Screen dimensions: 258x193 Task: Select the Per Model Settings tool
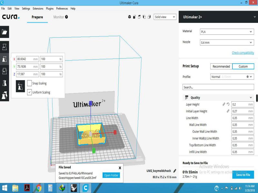pyautogui.click(x=5, y=95)
